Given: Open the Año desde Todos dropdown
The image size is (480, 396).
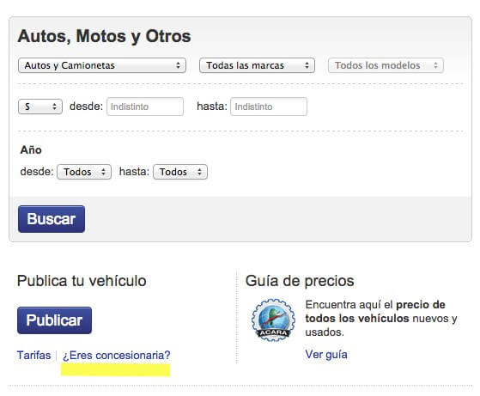Looking at the screenshot, I should pyautogui.click(x=84, y=172).
